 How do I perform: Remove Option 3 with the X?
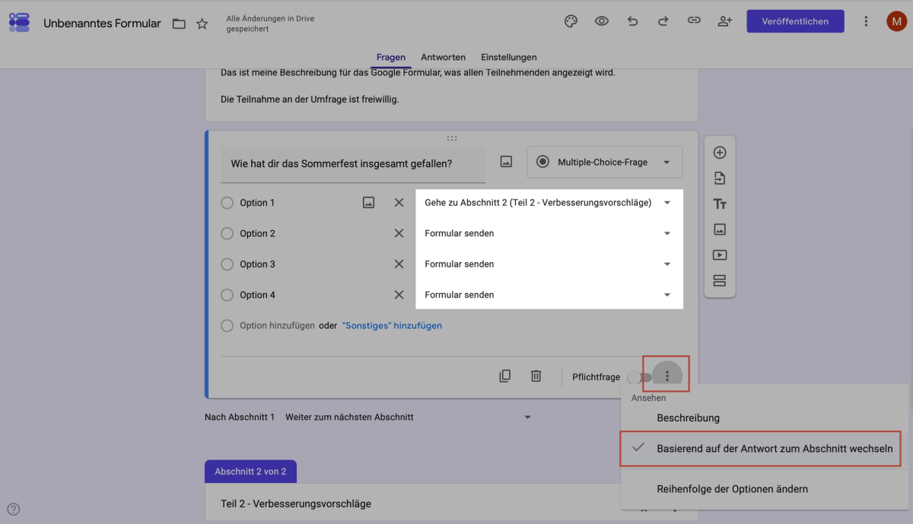[399, 264]
